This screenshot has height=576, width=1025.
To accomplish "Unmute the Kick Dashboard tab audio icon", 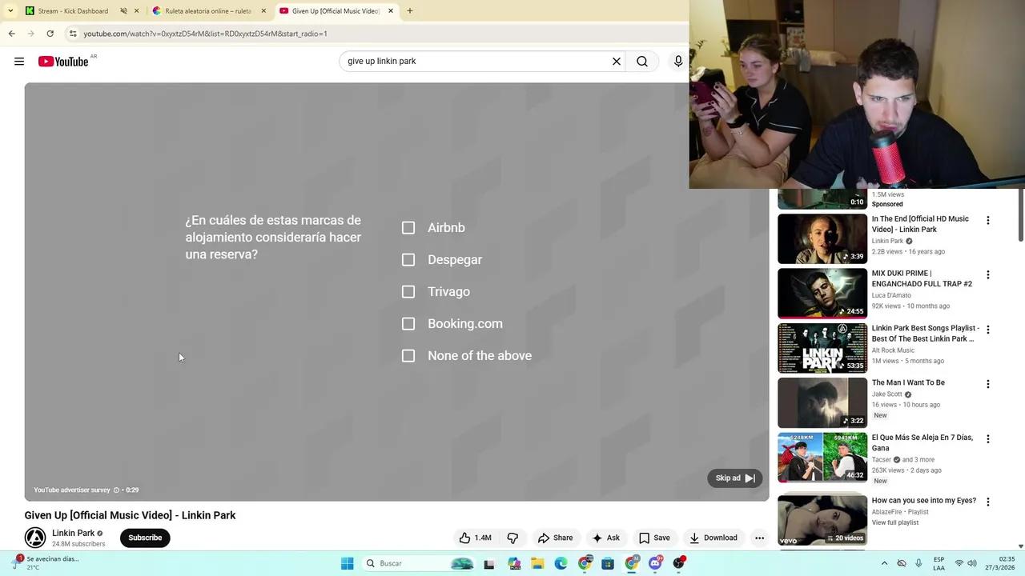I will (x=123, y=11).
